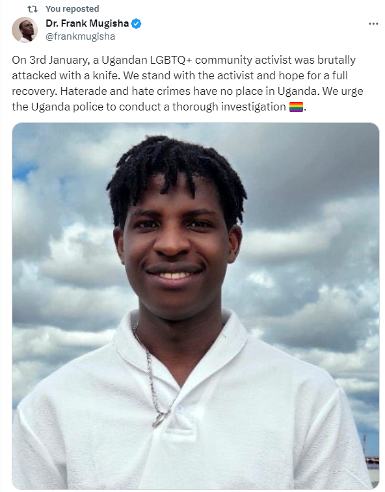Screen dimensions: 385x492
Task: Click the word 'LGBTQ+' in the tweet
Action: pyautogui.click(x=171, y=60)
